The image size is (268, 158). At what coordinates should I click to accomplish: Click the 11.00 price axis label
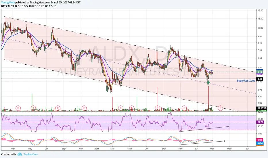click(x=260, y=28)
